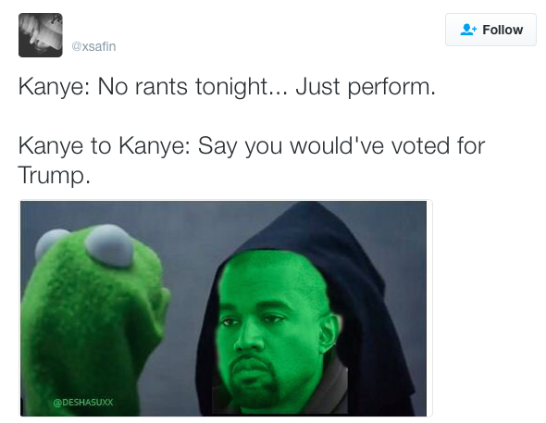
Task: Open the user's grayscale avatar picture
Action: pos(41,35)
